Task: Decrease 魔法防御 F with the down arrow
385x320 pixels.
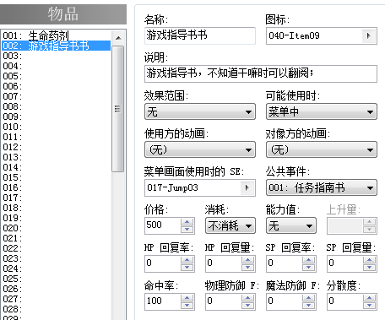Action: coord(309,306)
